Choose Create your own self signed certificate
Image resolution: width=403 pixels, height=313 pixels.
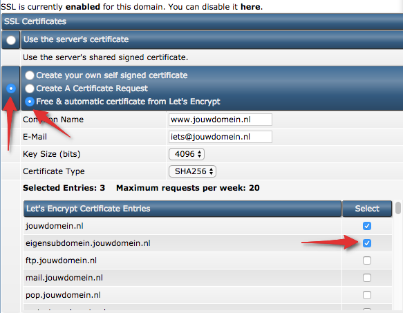(30, 75)
